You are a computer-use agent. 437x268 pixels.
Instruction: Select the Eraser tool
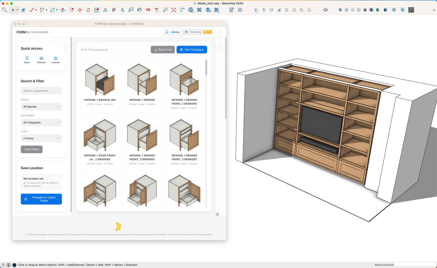tap(23, 10)
